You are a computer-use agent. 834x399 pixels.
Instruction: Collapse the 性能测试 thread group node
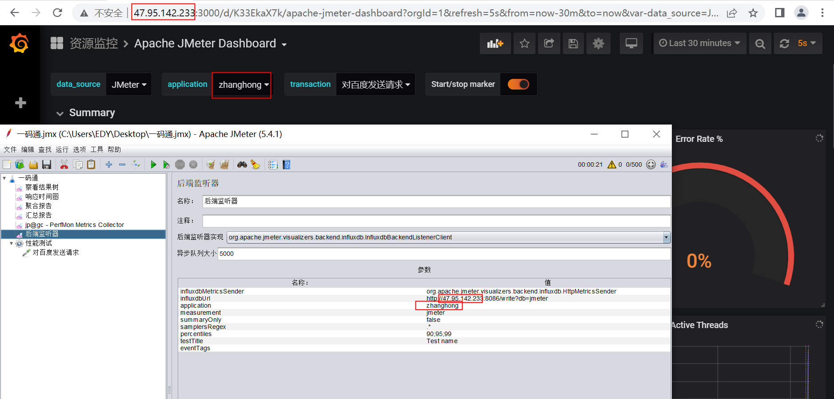point(11,243)
